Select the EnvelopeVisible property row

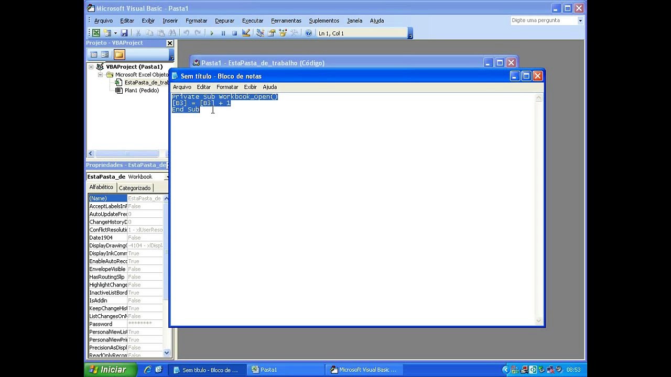pyautogui.click(x=126, y=269)
